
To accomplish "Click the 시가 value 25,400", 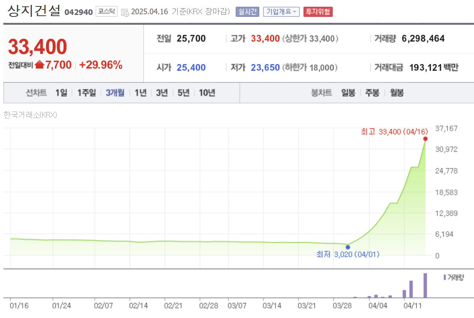I will coord(191,67).
